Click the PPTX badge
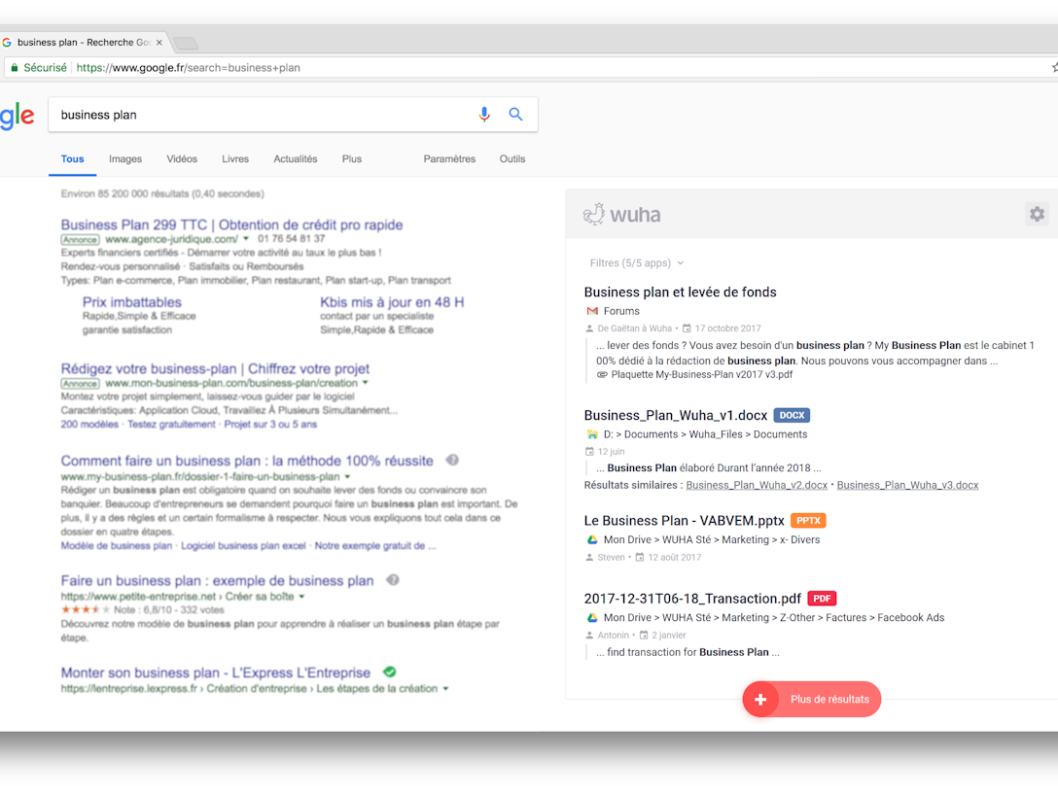This screenshot has height=793, width=1058. tap(808, 521)
